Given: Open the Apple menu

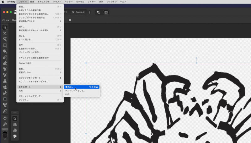Looking at the screenshot, I should point(3,2).
